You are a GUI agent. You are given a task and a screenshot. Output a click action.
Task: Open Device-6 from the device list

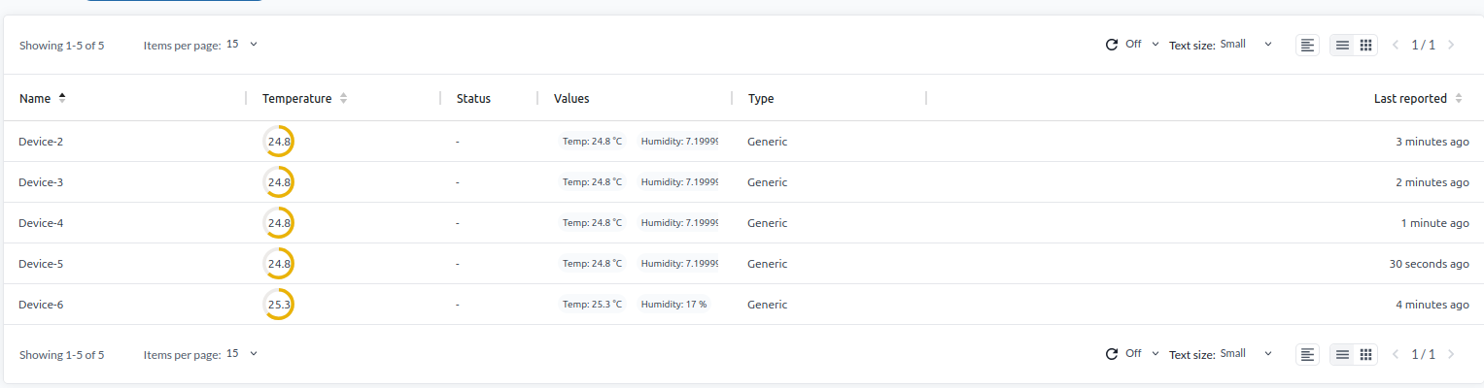pyautogui.click(x=41, y=305)
